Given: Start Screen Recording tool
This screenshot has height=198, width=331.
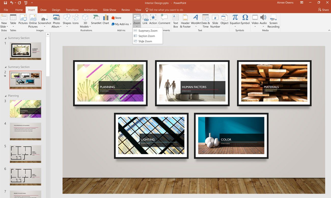Looking at the screenshot, I should 273,21.
